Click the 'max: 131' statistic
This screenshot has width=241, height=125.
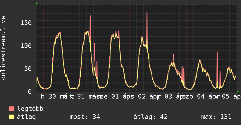pyautogui.click(x=216, y=117)
